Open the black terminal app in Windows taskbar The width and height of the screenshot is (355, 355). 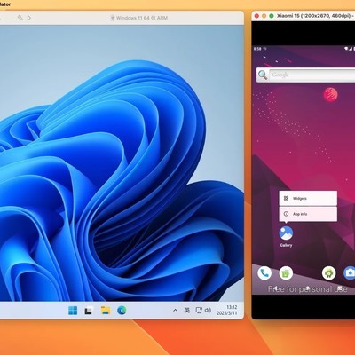tap(88, 311)
